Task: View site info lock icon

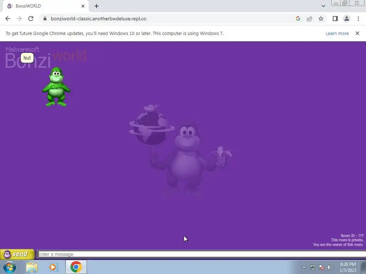Action: click(45, 19)
